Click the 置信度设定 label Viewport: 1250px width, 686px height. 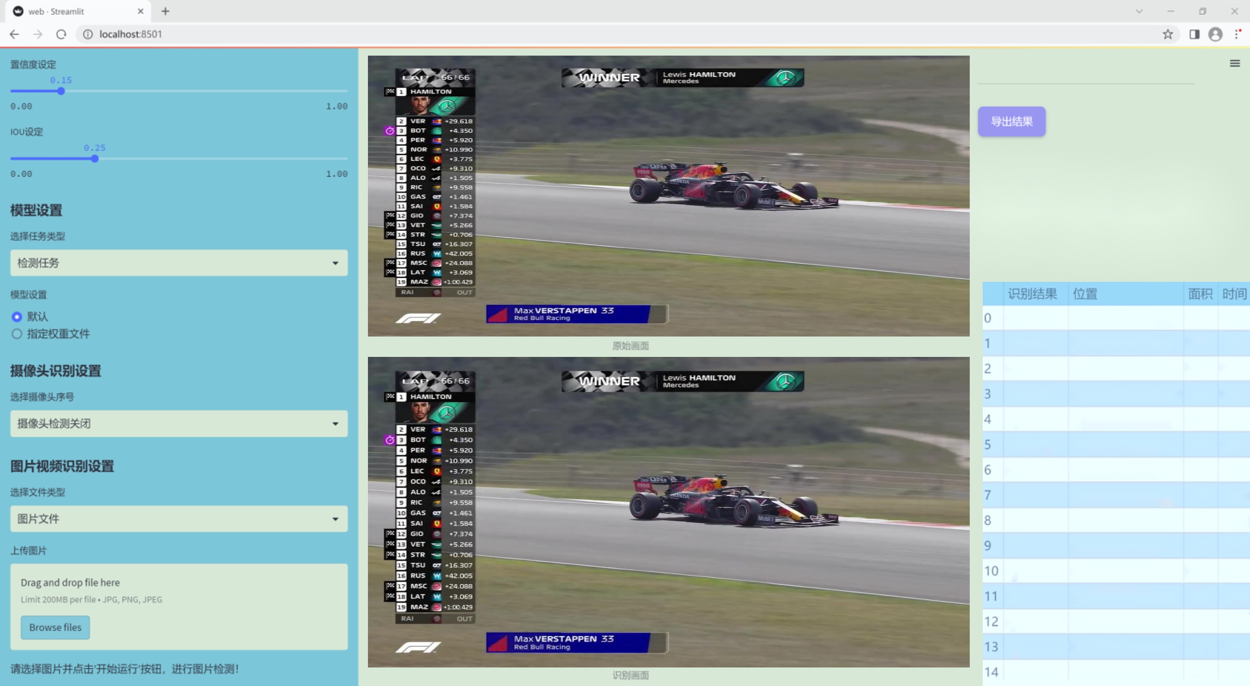33,64
